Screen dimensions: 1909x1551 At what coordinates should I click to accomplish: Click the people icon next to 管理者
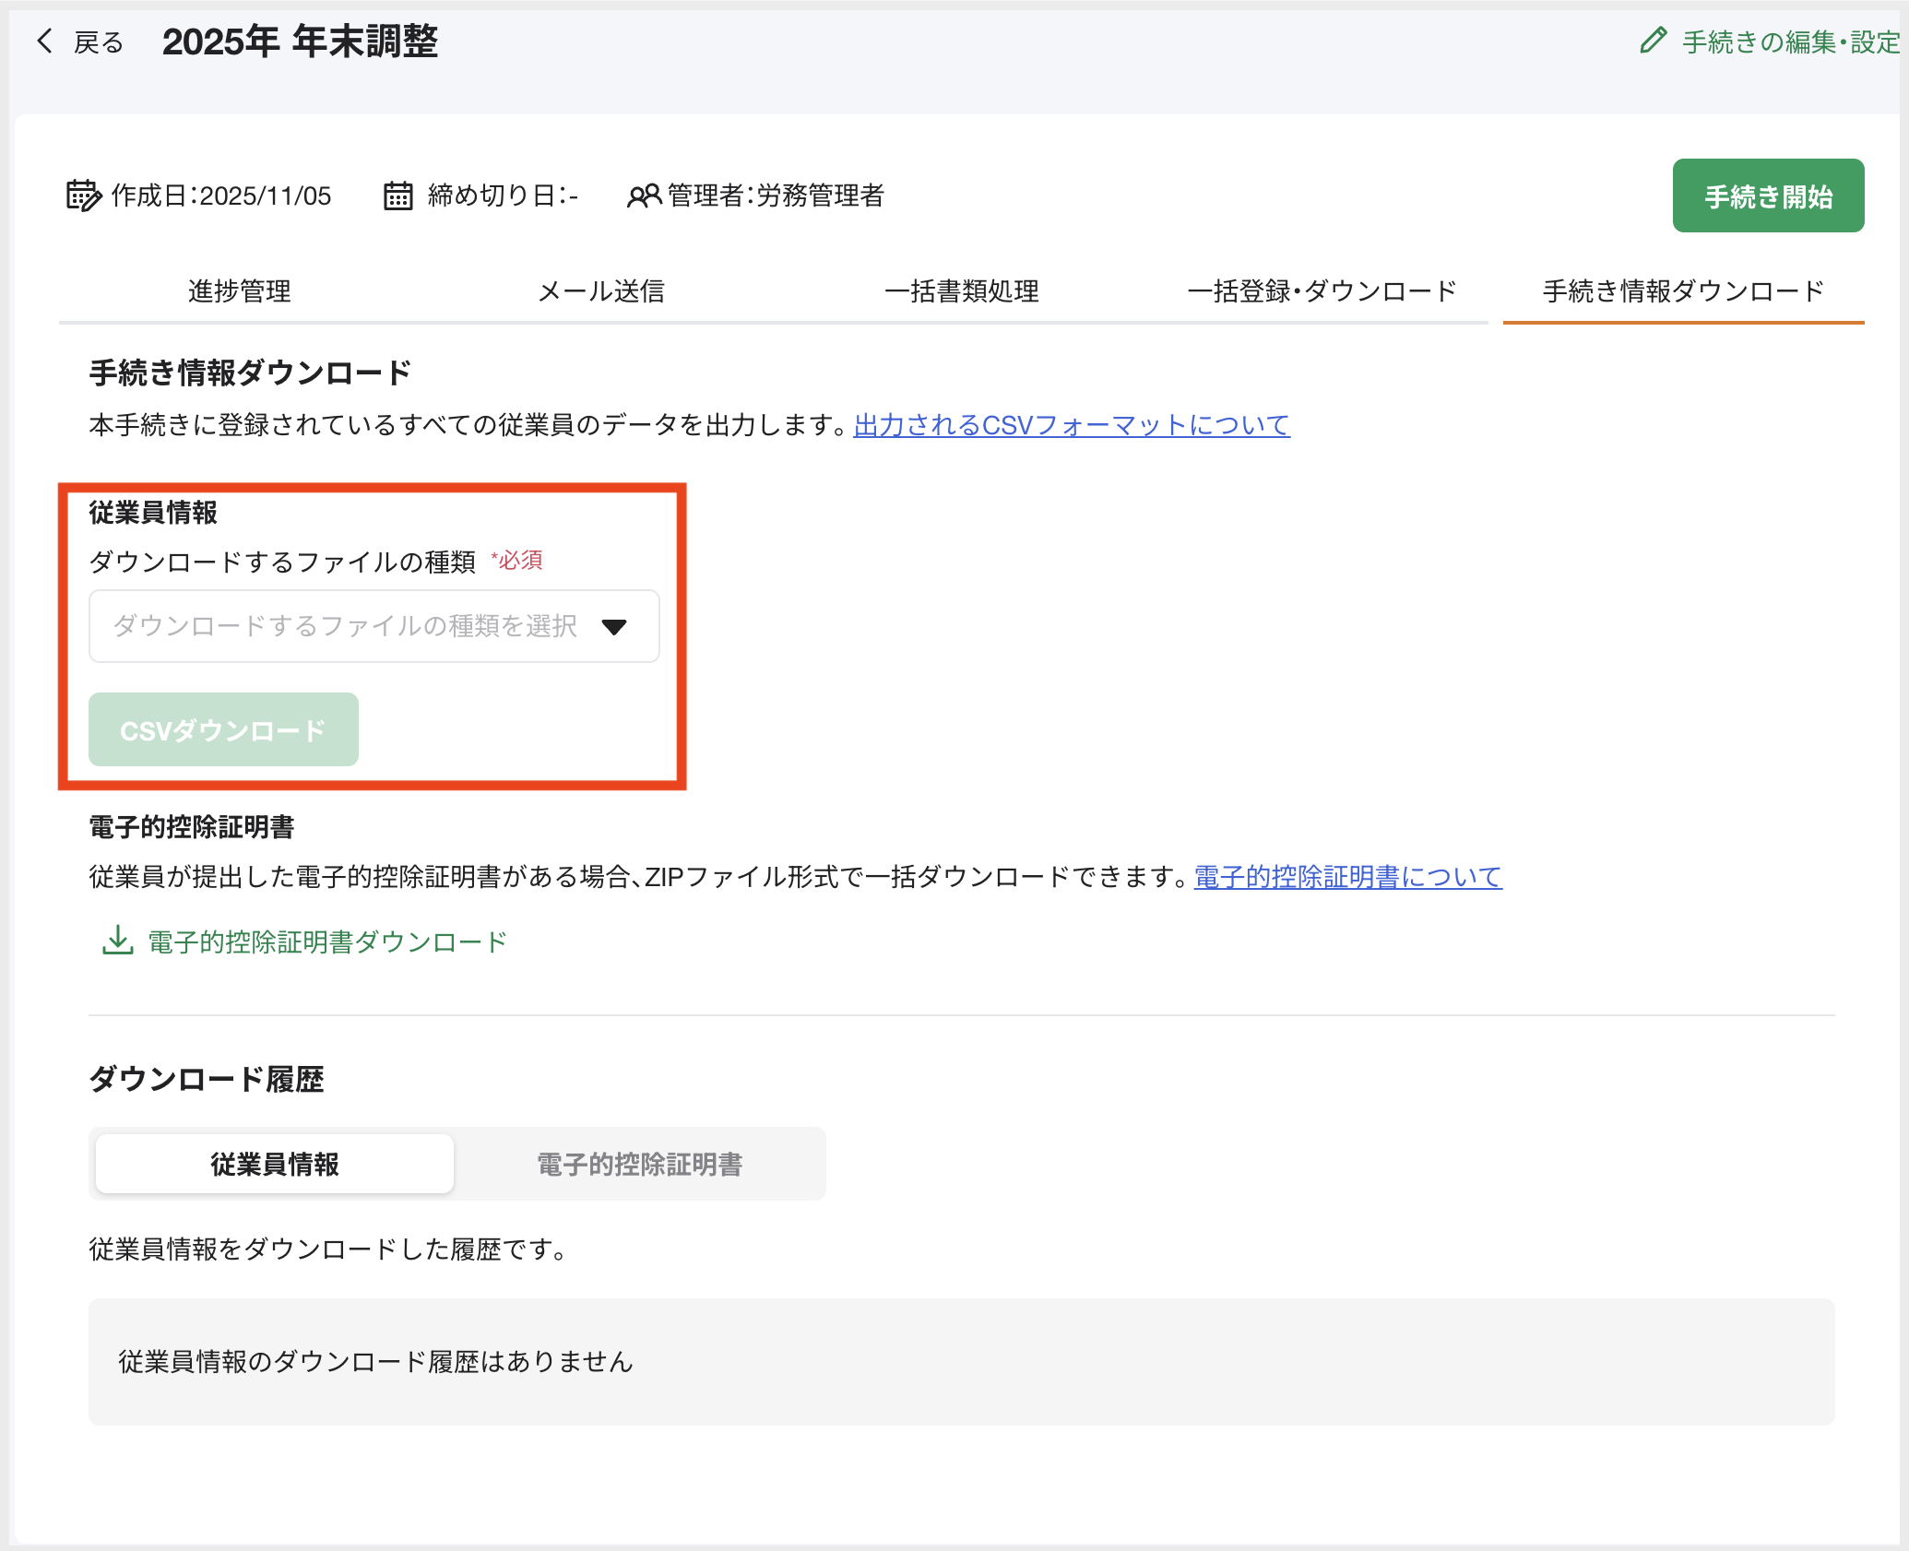[644, 195]
